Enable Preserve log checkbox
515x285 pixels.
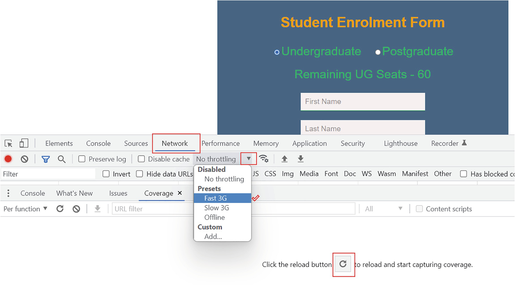point(82,159)
